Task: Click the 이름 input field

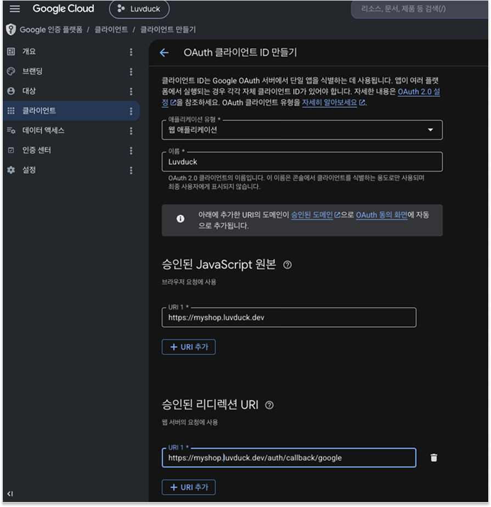Action: (302, 162)
